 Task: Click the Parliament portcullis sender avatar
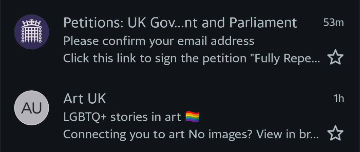pos(31,32)
